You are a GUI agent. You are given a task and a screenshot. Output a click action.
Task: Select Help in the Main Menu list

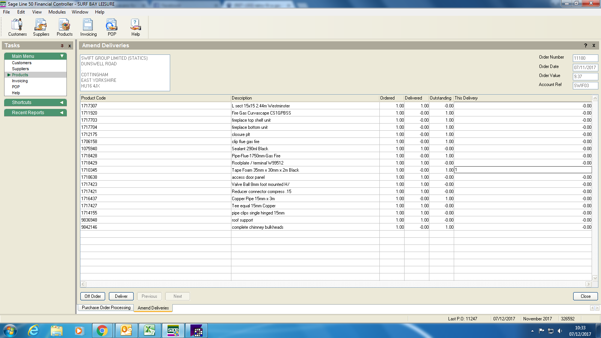(x=16, y=93)
